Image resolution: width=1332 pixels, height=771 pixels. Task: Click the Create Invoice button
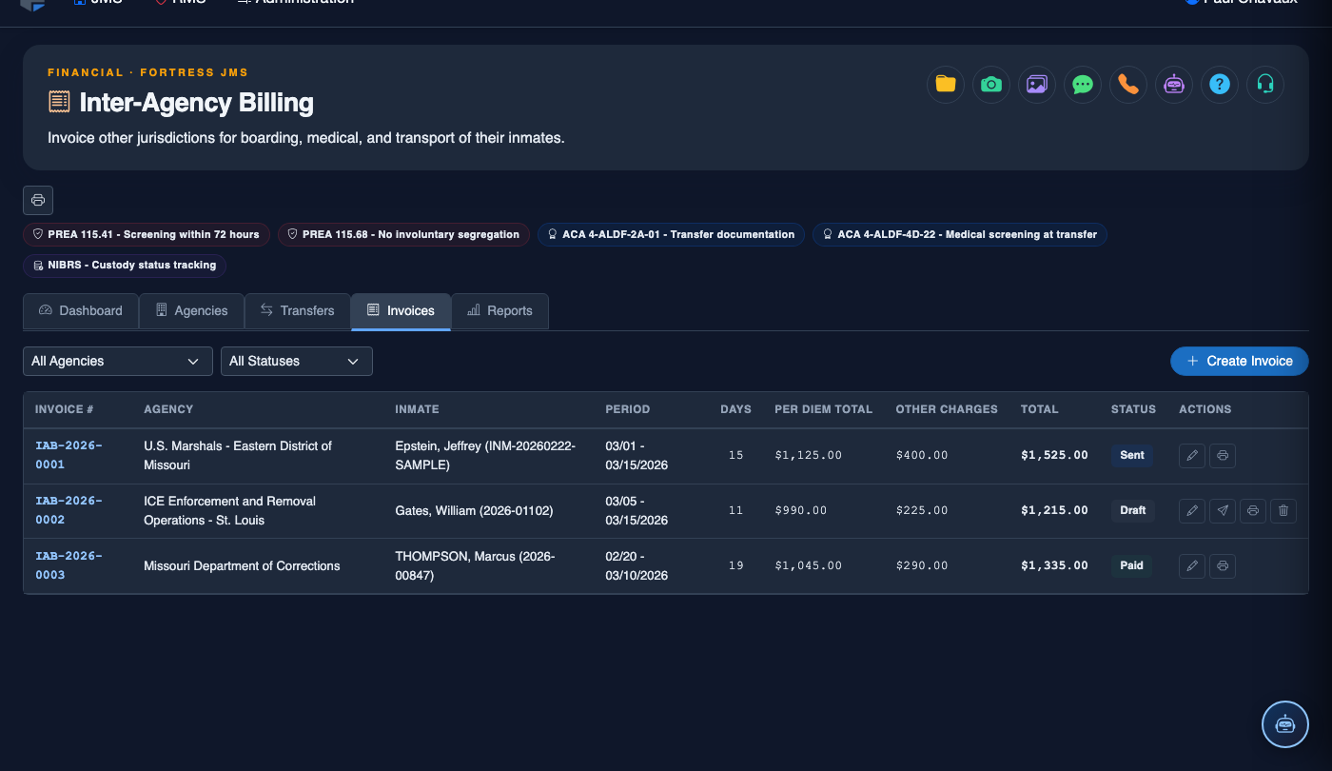[1240, 362]
